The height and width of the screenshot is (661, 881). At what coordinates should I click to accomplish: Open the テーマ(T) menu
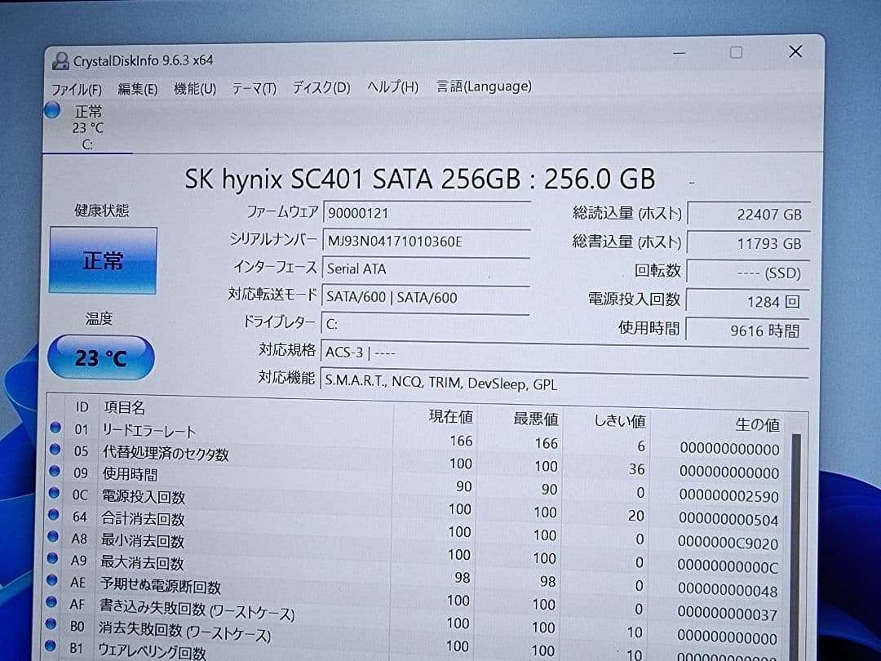(x=254, y=88)
